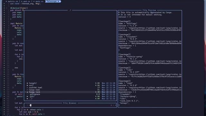
Task: Click the 'use rand::{thread_rng, Rng};' code line
Action: (26, 4)
